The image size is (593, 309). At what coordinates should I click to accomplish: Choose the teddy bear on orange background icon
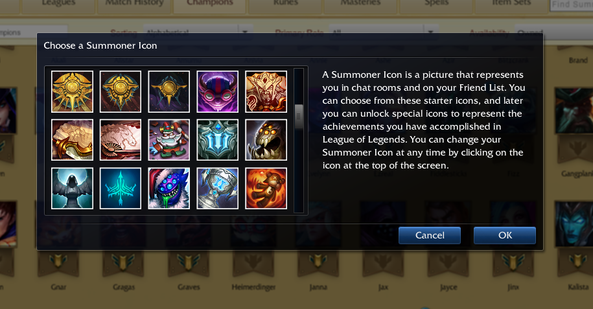point(266,189)
